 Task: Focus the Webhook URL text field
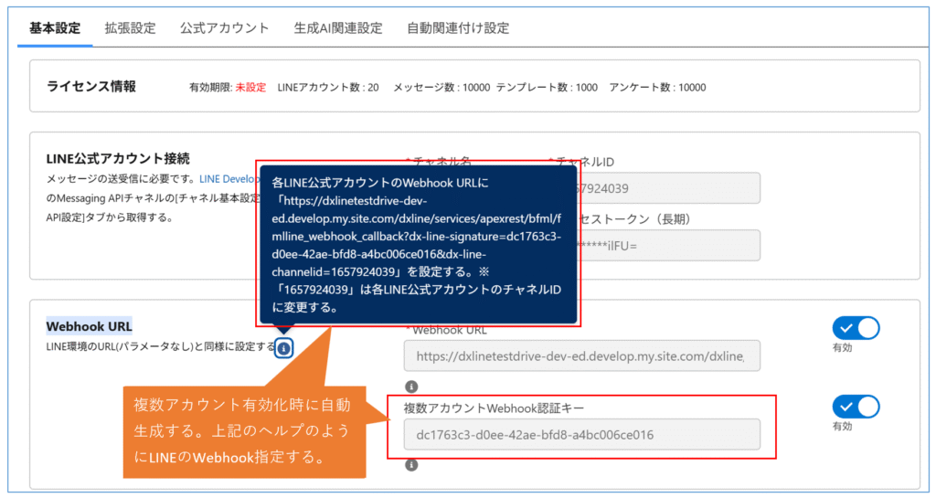[581, 356]
